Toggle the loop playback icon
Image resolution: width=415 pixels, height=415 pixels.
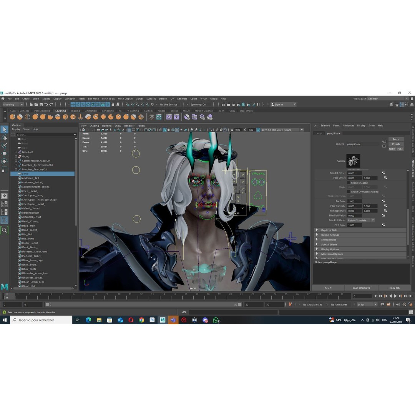coord(382,304)
